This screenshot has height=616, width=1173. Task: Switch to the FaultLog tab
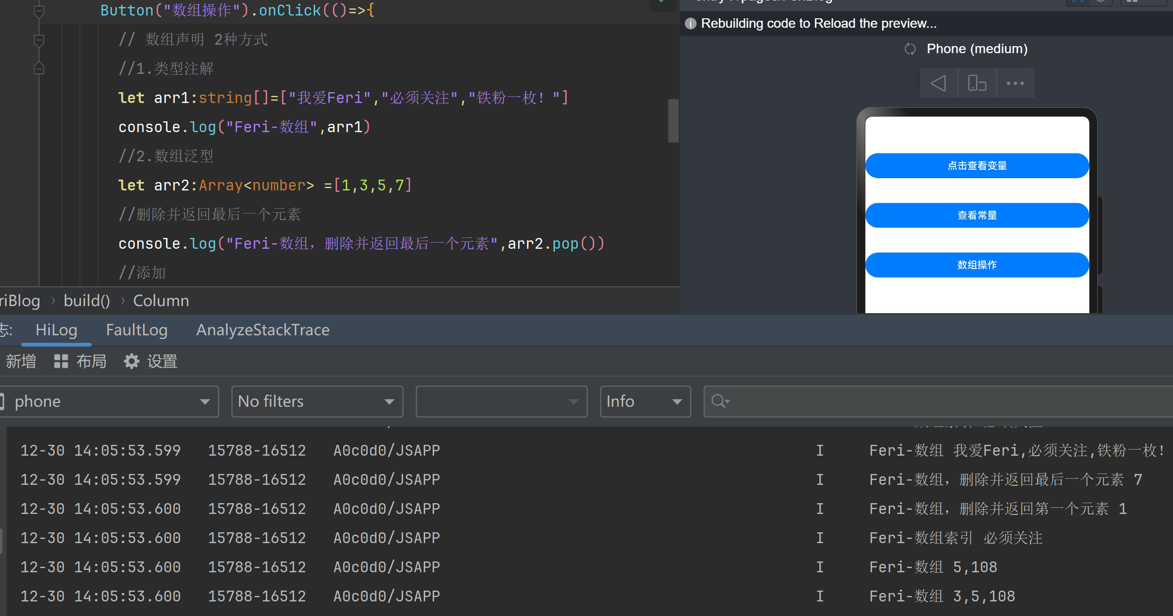click(x=136, y=330)
